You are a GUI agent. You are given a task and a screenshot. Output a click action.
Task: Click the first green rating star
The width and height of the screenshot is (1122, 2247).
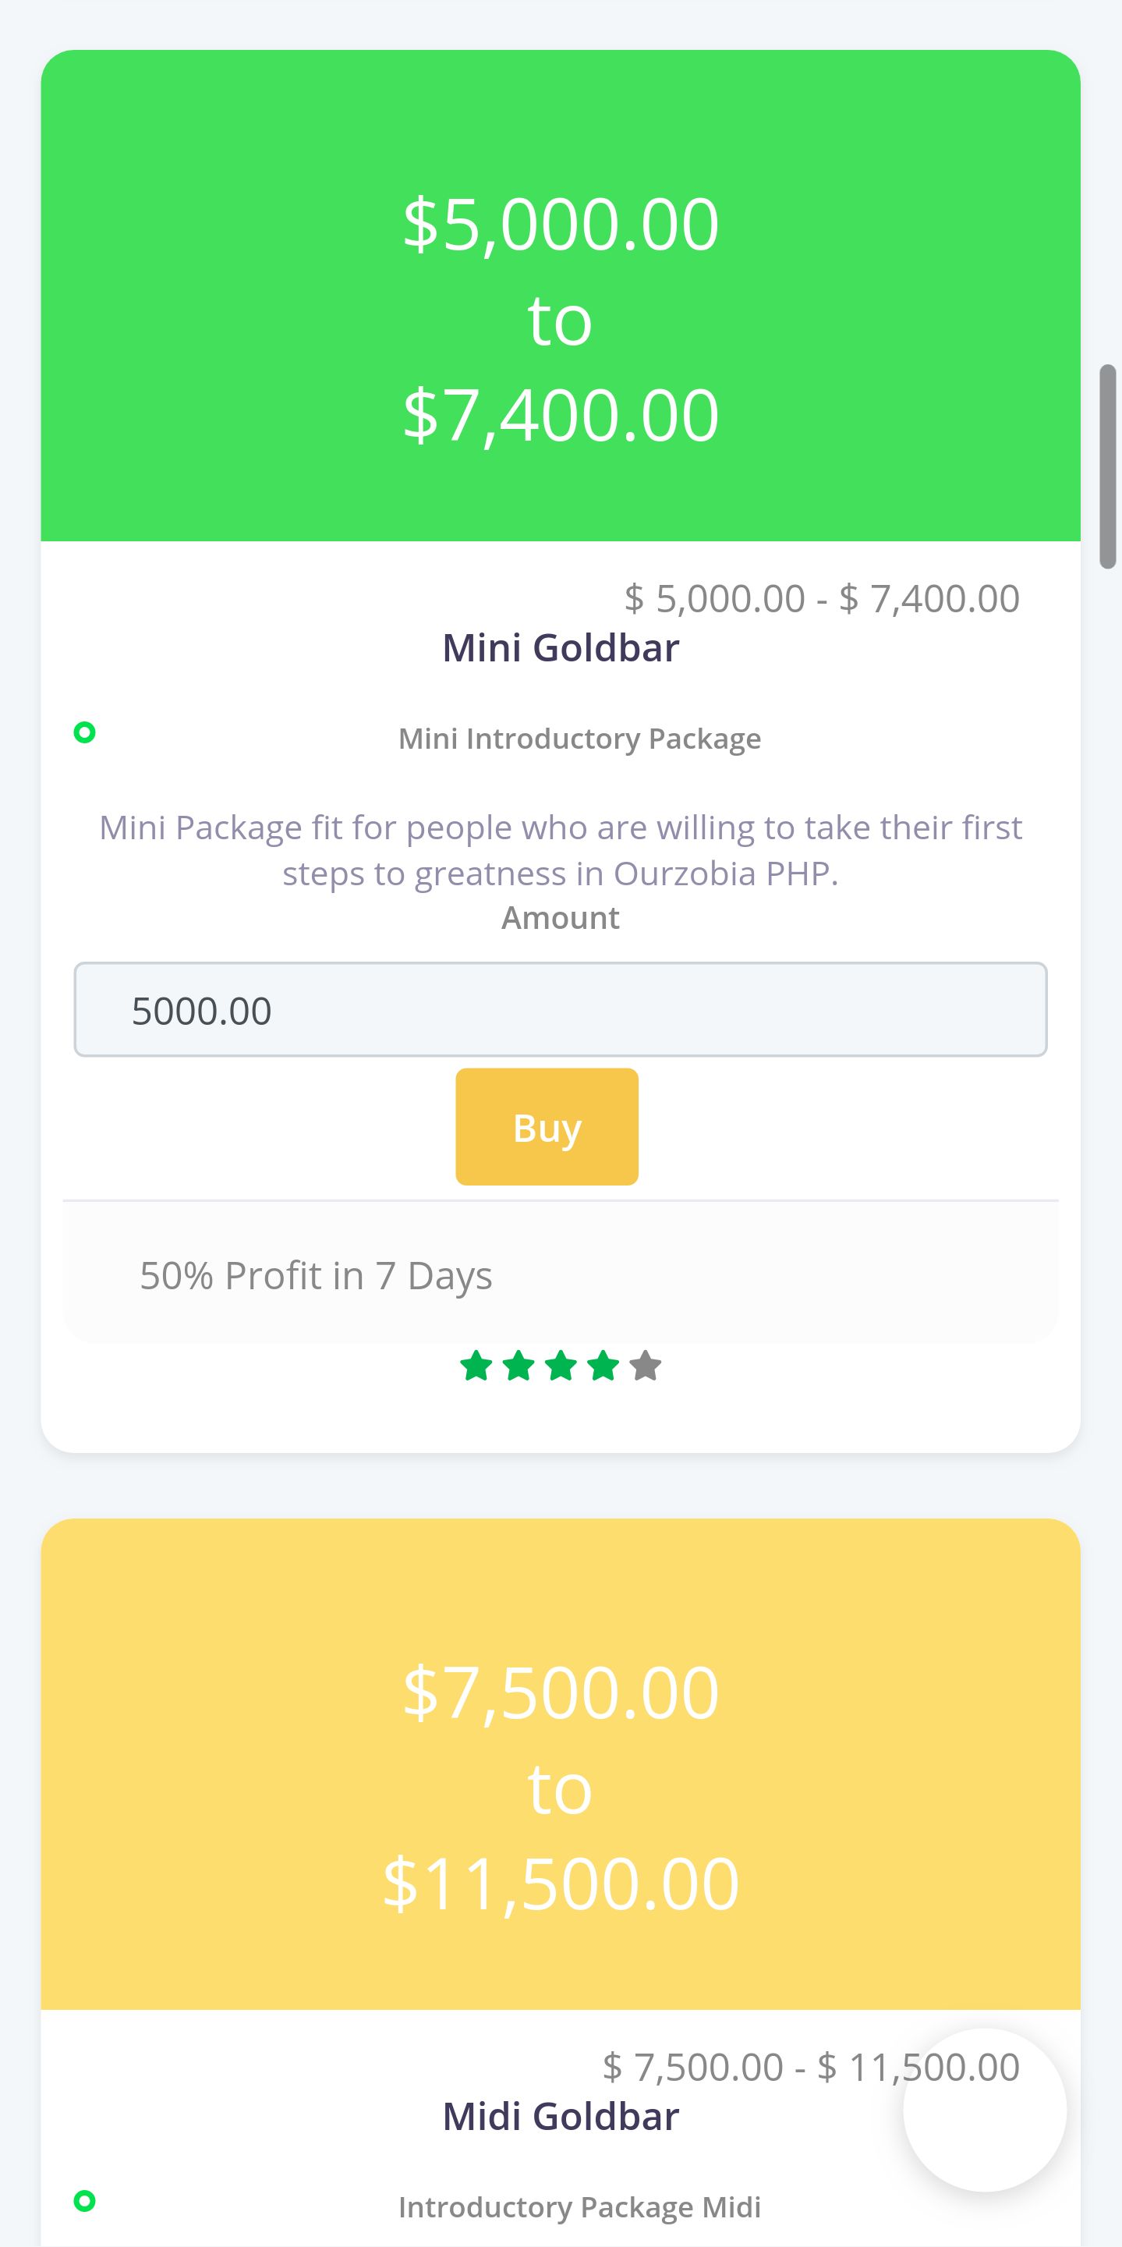point(476,1366)
